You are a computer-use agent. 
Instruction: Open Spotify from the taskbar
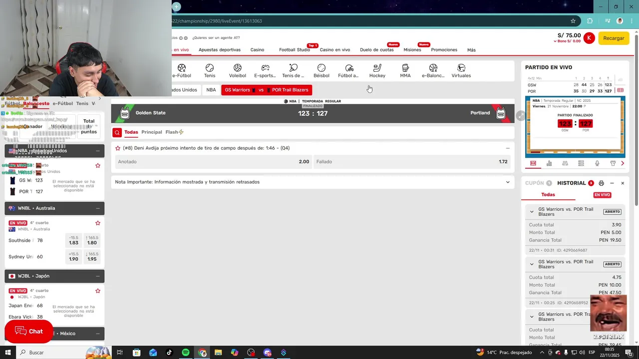pos(186,353)
